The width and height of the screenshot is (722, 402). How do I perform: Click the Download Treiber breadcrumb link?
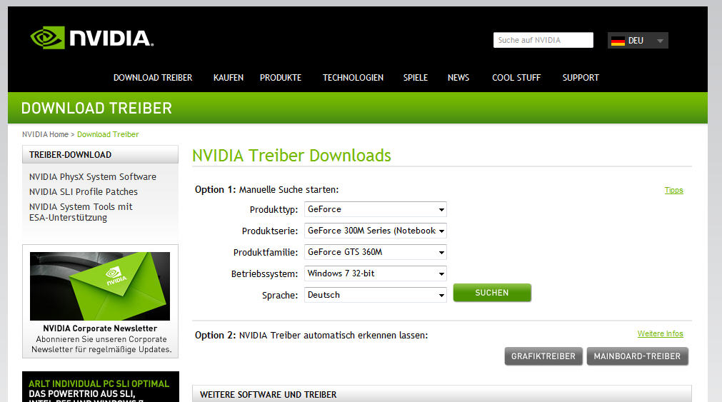(x=108, y=134)
